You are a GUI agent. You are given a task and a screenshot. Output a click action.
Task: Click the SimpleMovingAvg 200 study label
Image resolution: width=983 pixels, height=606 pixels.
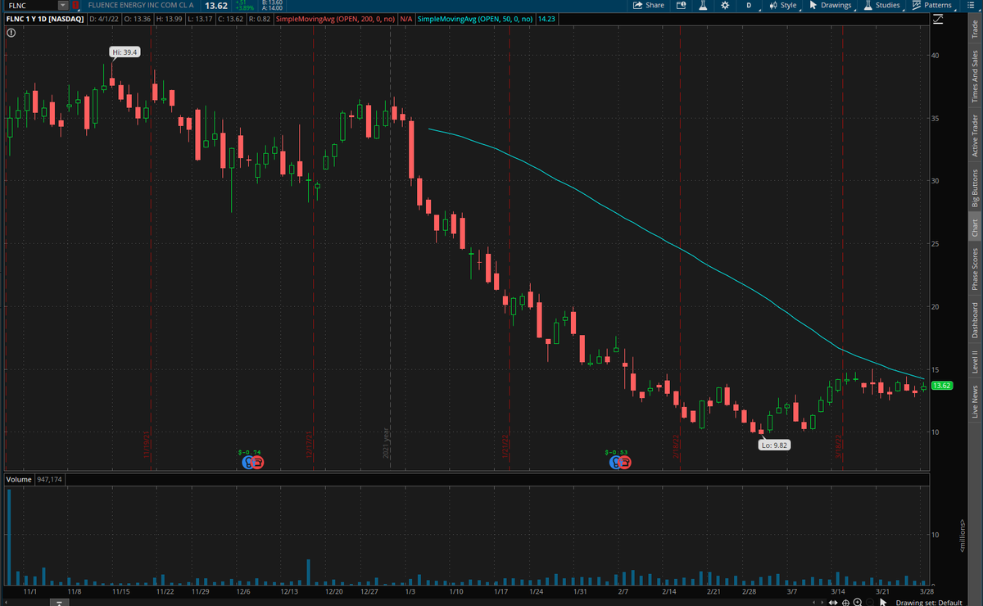point(335,17)
